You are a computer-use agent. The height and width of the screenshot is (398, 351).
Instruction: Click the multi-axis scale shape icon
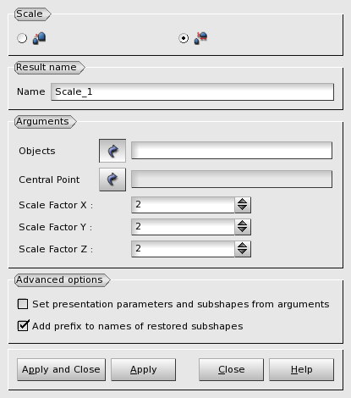(200, 38)
